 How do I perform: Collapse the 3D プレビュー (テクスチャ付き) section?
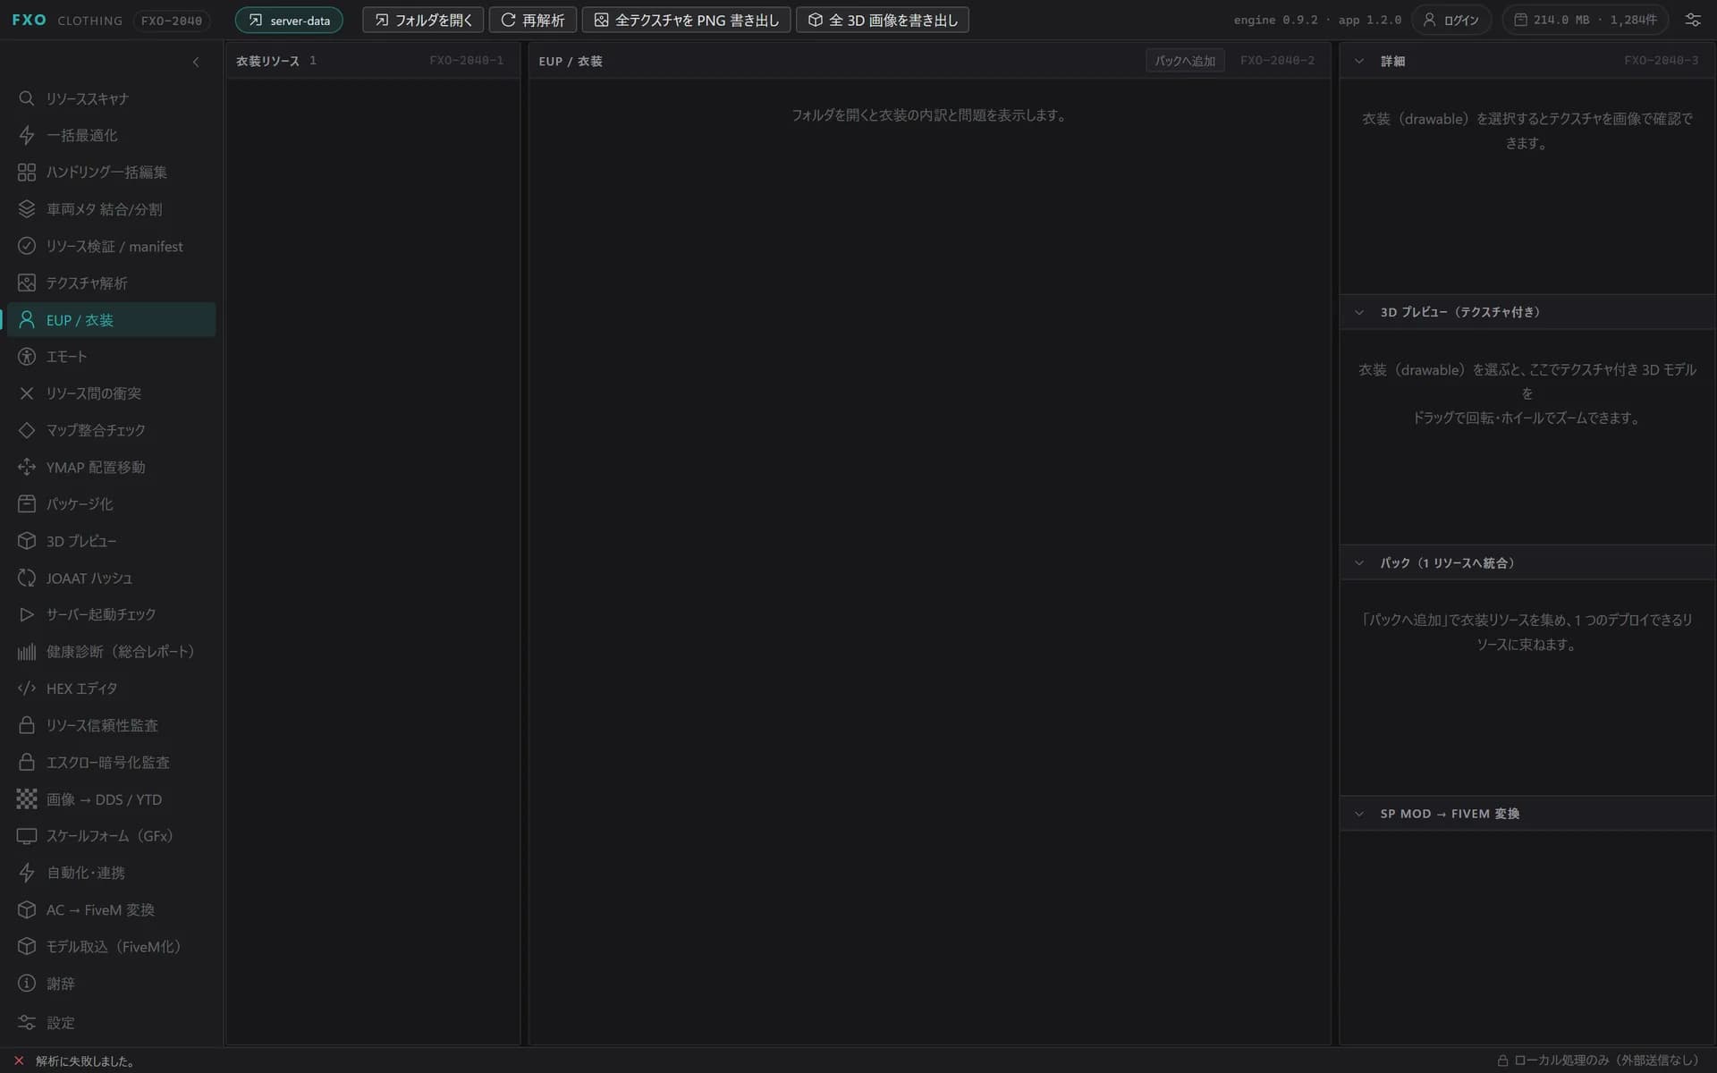click(1359, 312)
